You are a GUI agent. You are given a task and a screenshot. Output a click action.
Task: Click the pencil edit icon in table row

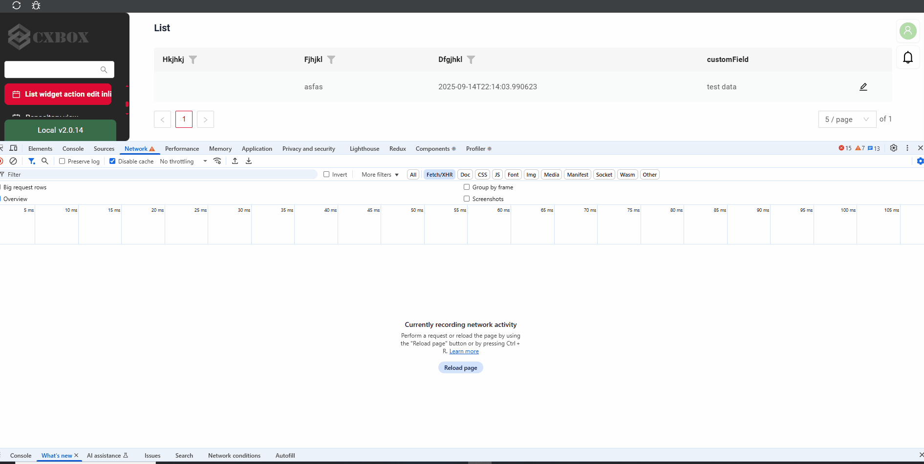point(863,87)
